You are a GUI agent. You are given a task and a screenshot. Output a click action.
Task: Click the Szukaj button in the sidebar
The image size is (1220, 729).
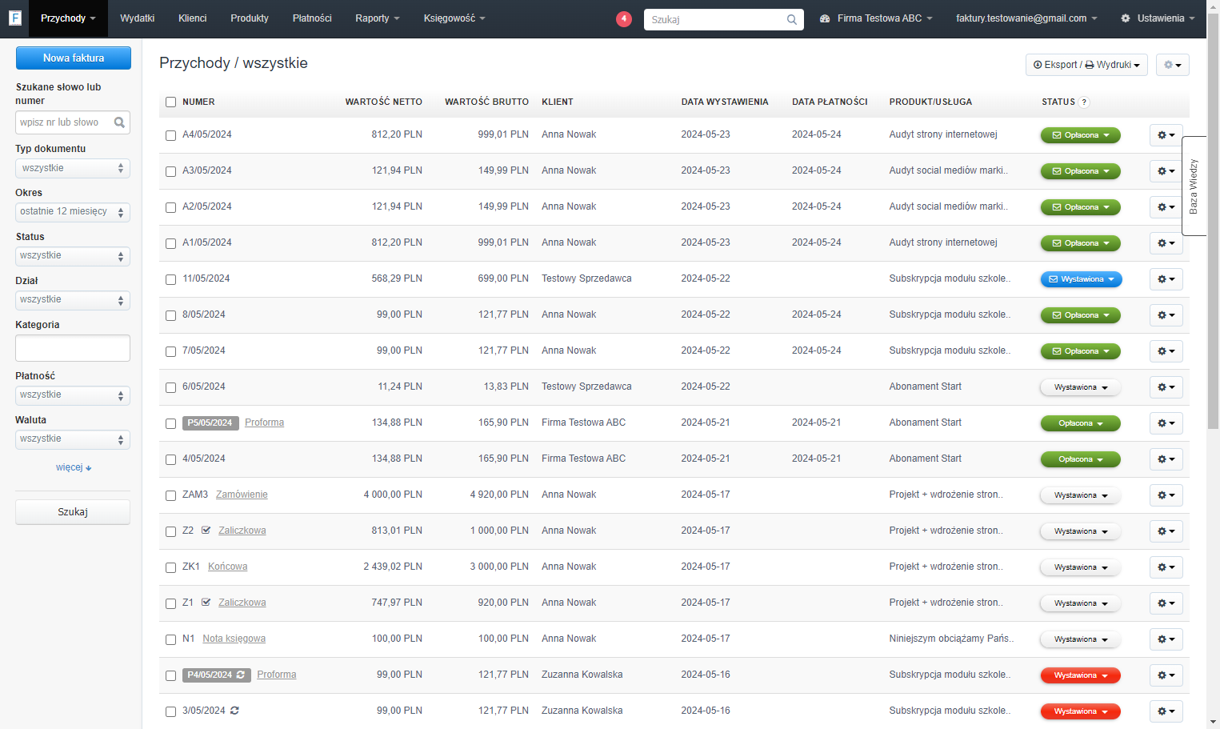(73, 512)
